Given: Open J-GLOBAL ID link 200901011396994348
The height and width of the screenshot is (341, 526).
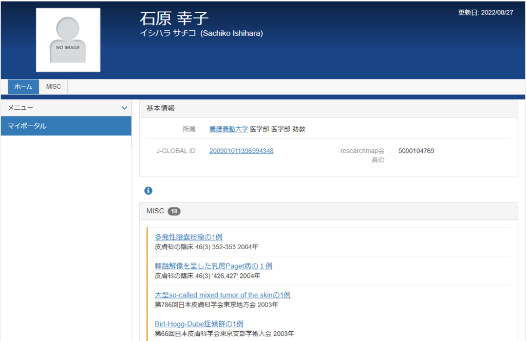Looking at the screenshot, I should 241,151.
